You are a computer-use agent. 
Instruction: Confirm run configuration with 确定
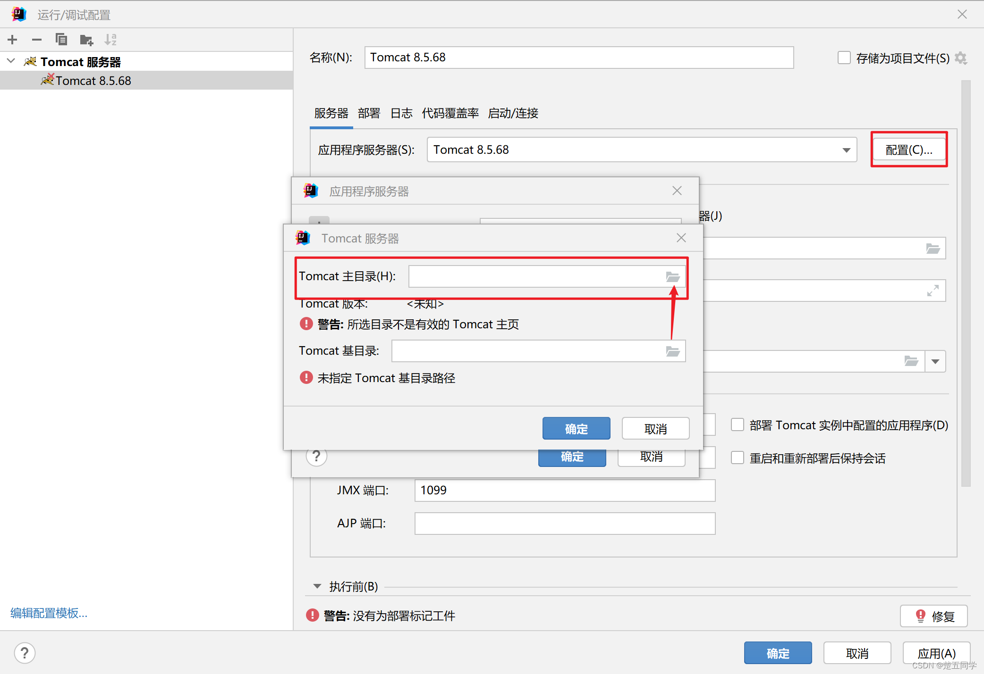tap(778, 653)
